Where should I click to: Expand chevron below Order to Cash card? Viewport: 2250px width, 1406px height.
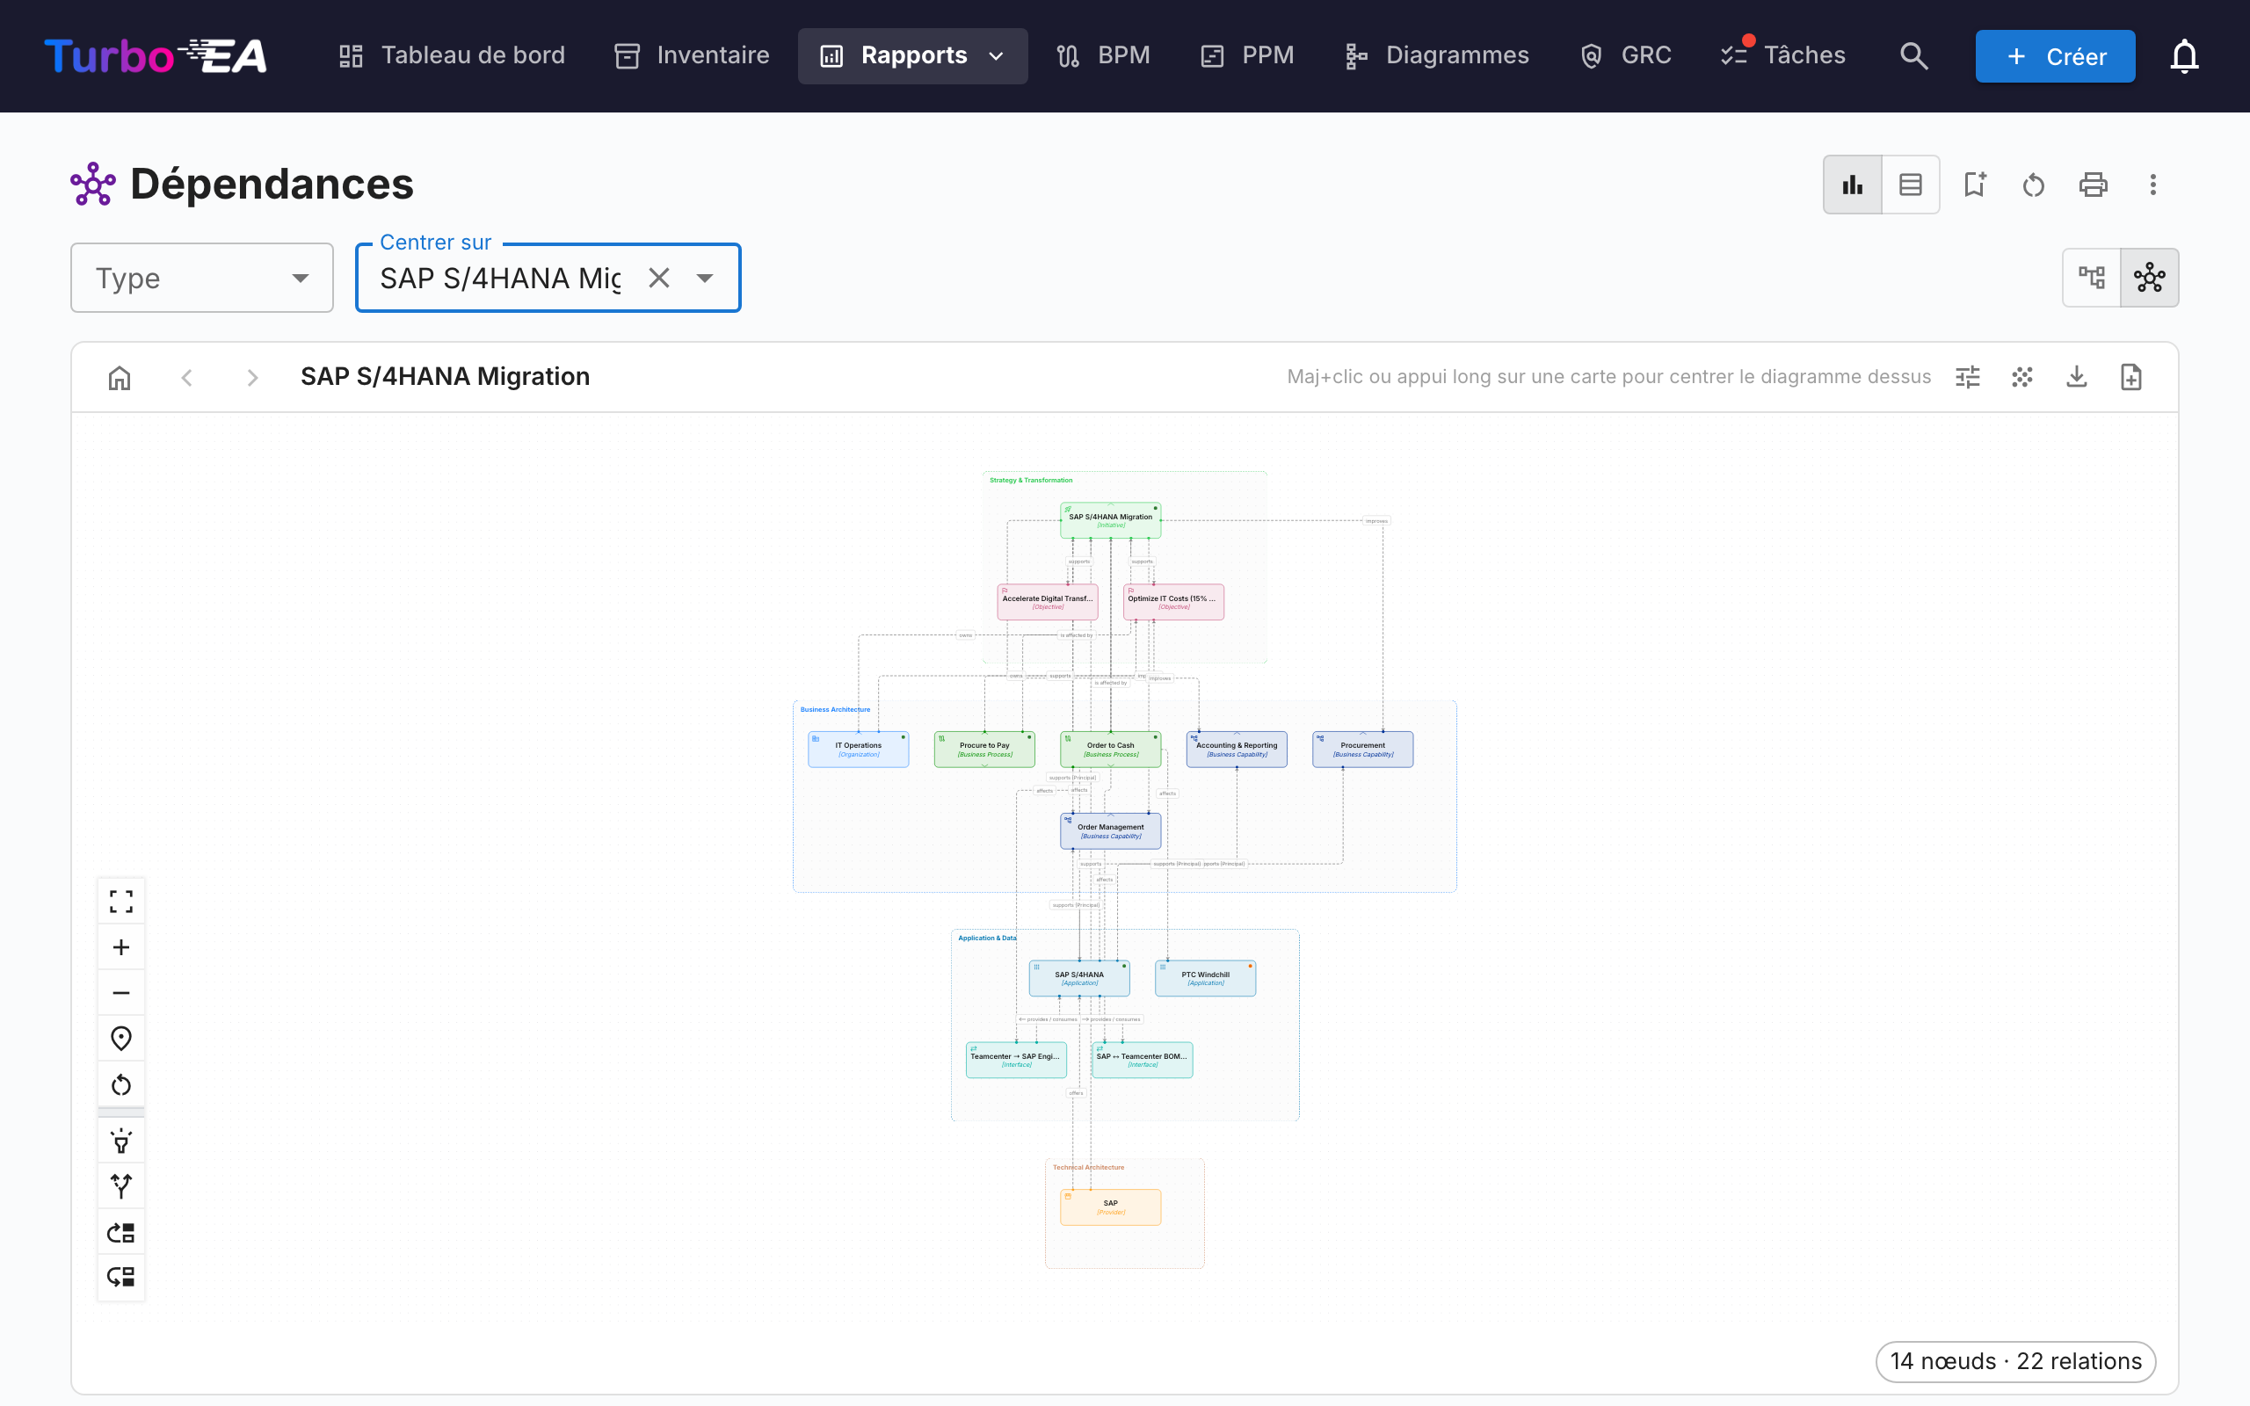[1110, 765]
